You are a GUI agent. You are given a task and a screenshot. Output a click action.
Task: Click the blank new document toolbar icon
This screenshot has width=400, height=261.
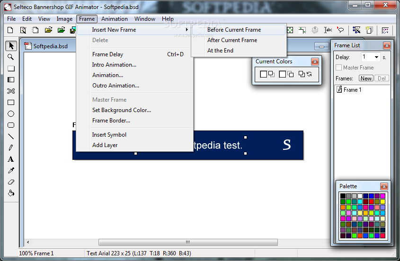10,30
